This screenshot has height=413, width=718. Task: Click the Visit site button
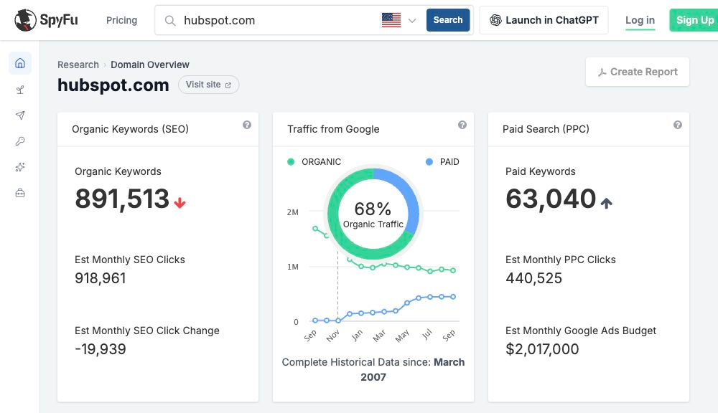point(208,85)
